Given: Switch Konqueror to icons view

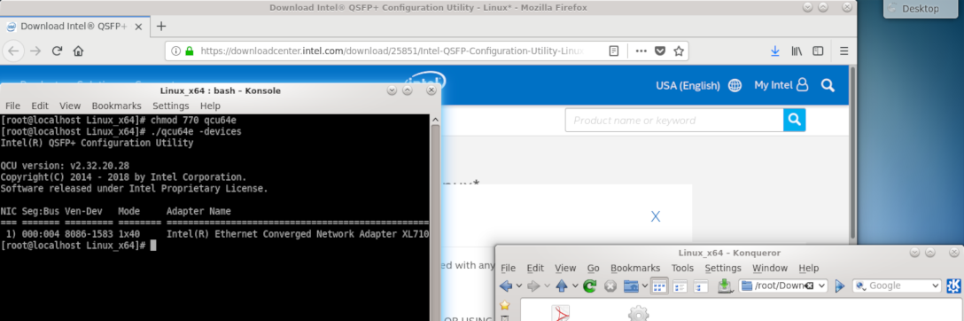Looking at the screenshot, I should coord(659,286).
